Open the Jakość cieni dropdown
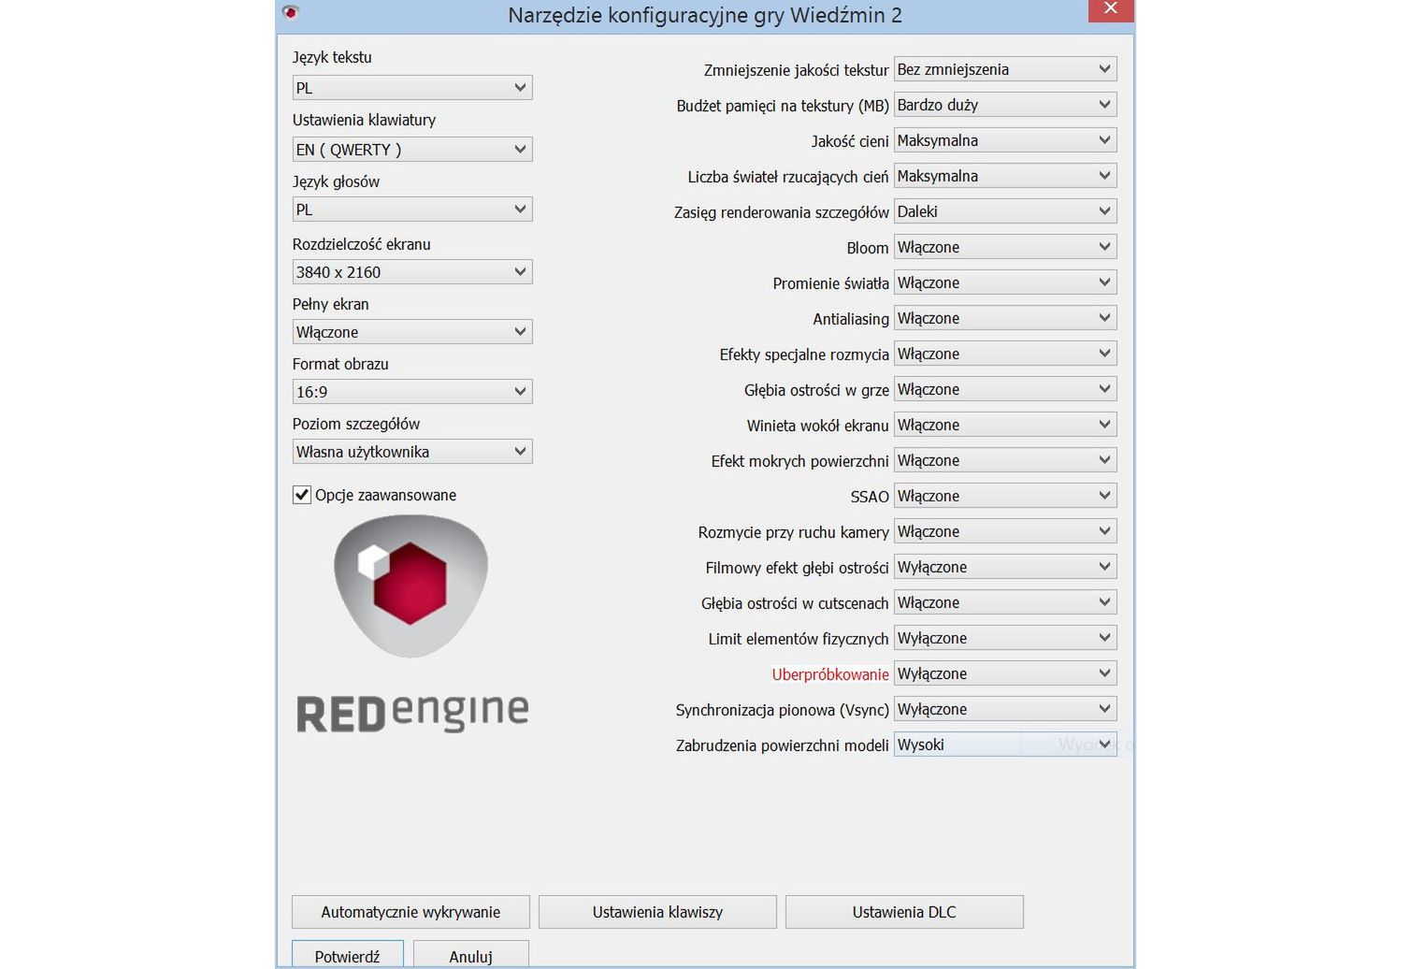Screen dimensions: 1412x969 coord(1005,140)
